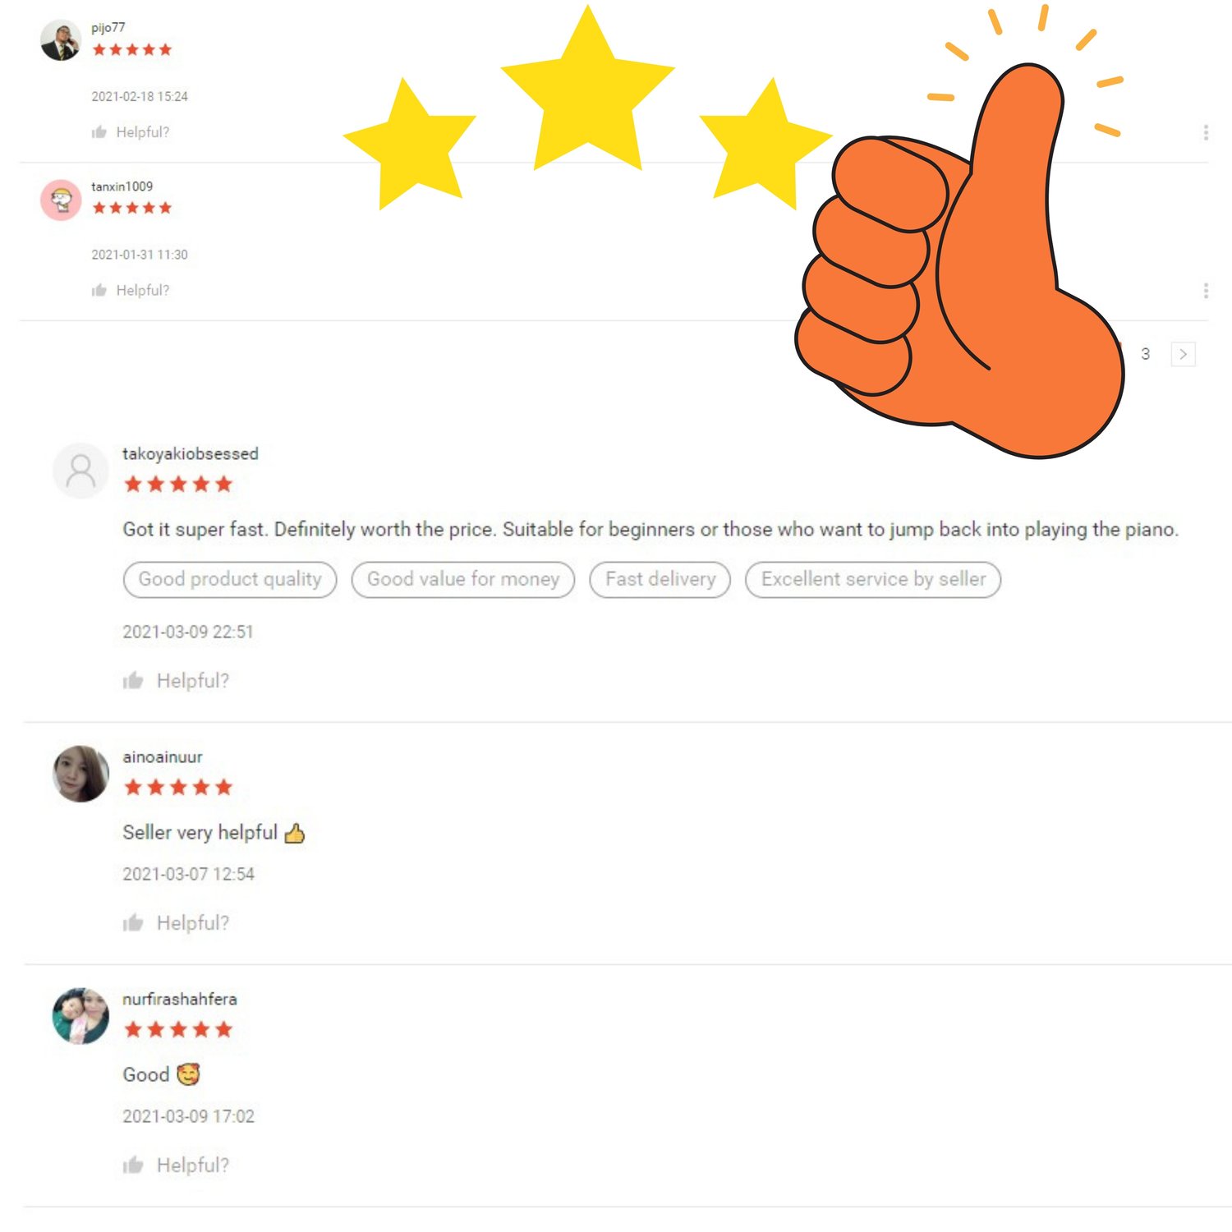
Task: Select the Excellent service by seller tag
Action: [873, 579]
